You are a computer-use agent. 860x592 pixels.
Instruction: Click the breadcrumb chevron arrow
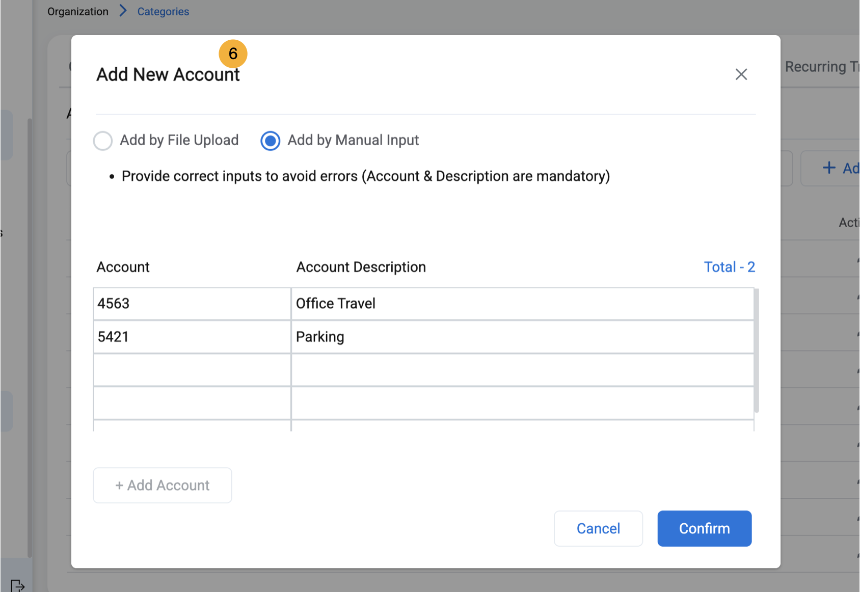point(123,11)
